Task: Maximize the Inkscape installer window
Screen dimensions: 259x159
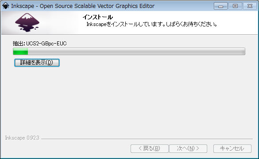Action: (x=235, y=6)
